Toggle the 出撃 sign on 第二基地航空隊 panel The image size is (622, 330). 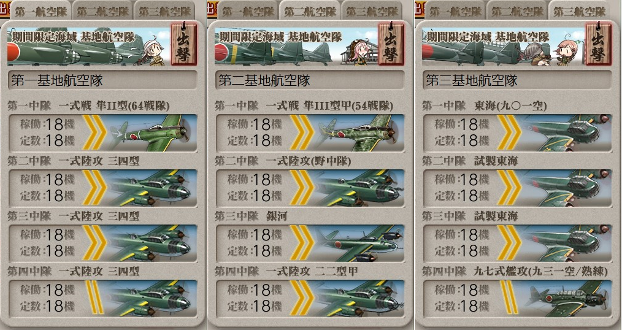[x=391, y=44]
